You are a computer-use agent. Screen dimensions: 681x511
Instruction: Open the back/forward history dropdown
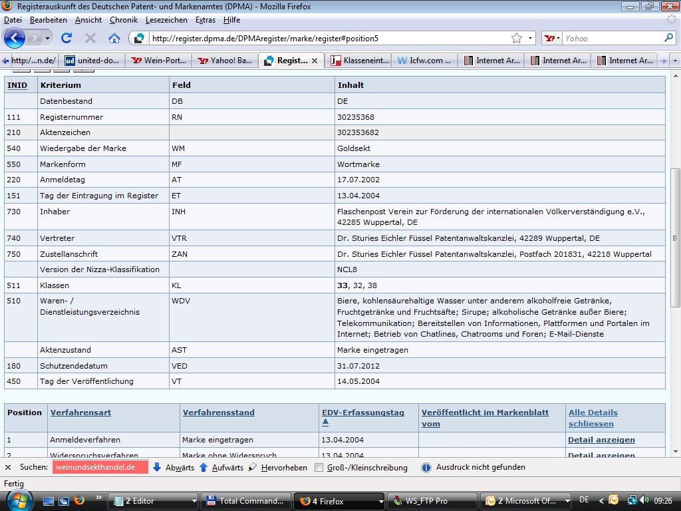[x=47, y=38]
